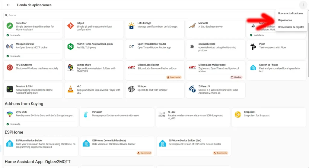This screenshot has width=309, height=168.
Task: Click the Mosquitto broker icon
Action: (x=10, y=47)
